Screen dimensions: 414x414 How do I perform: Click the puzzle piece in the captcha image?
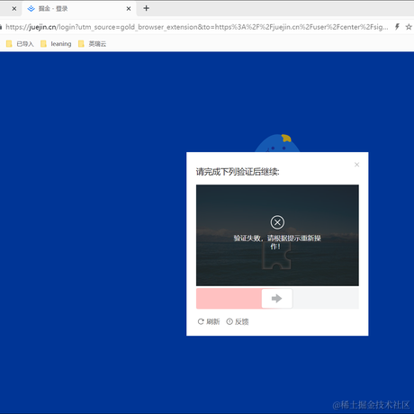[x=276, y=256]
